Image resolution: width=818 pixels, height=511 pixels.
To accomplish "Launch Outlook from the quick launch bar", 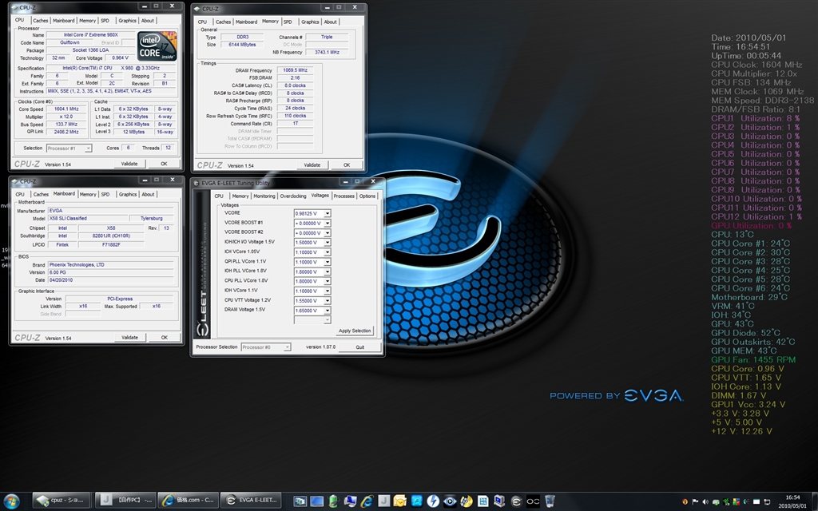I will [x=399, y=501].
